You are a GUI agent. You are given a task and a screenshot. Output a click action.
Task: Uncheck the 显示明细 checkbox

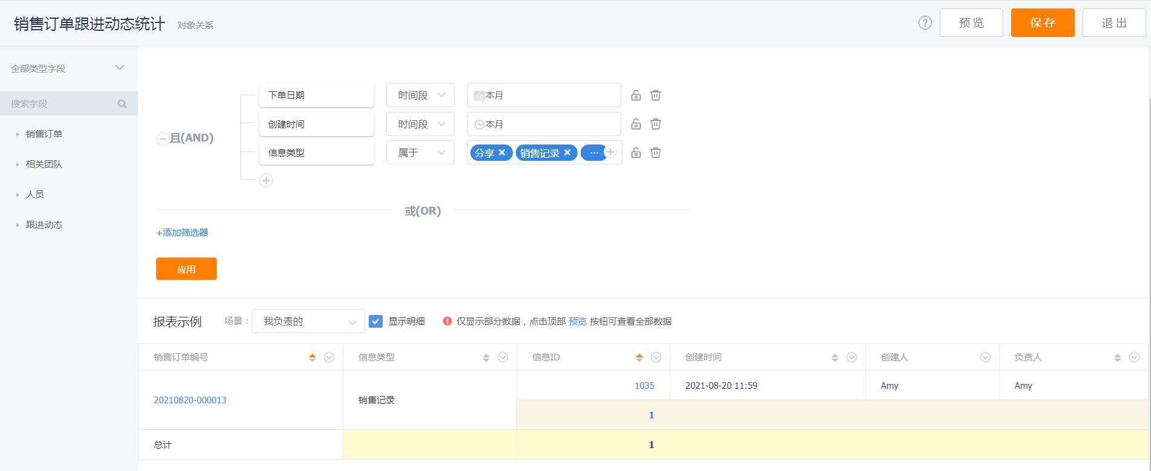[376, 321]
